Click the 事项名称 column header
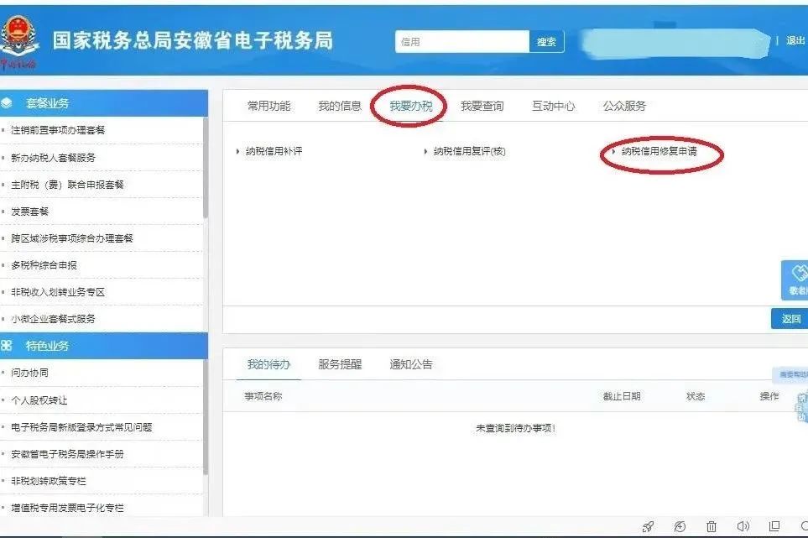The height and width of the screenshot is (538, 808). click(263, 396)
